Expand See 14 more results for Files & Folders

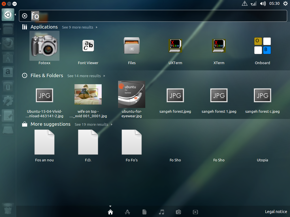click(86, 76)
